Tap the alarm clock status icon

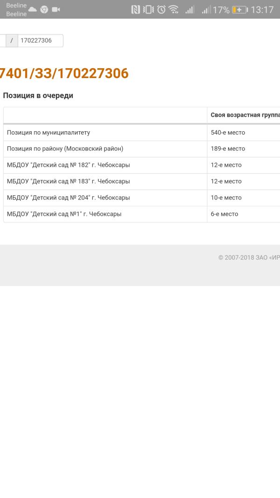[161, 10]
